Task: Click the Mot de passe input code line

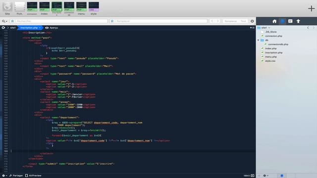Action: pyautogui.click(x=88, y=74)
